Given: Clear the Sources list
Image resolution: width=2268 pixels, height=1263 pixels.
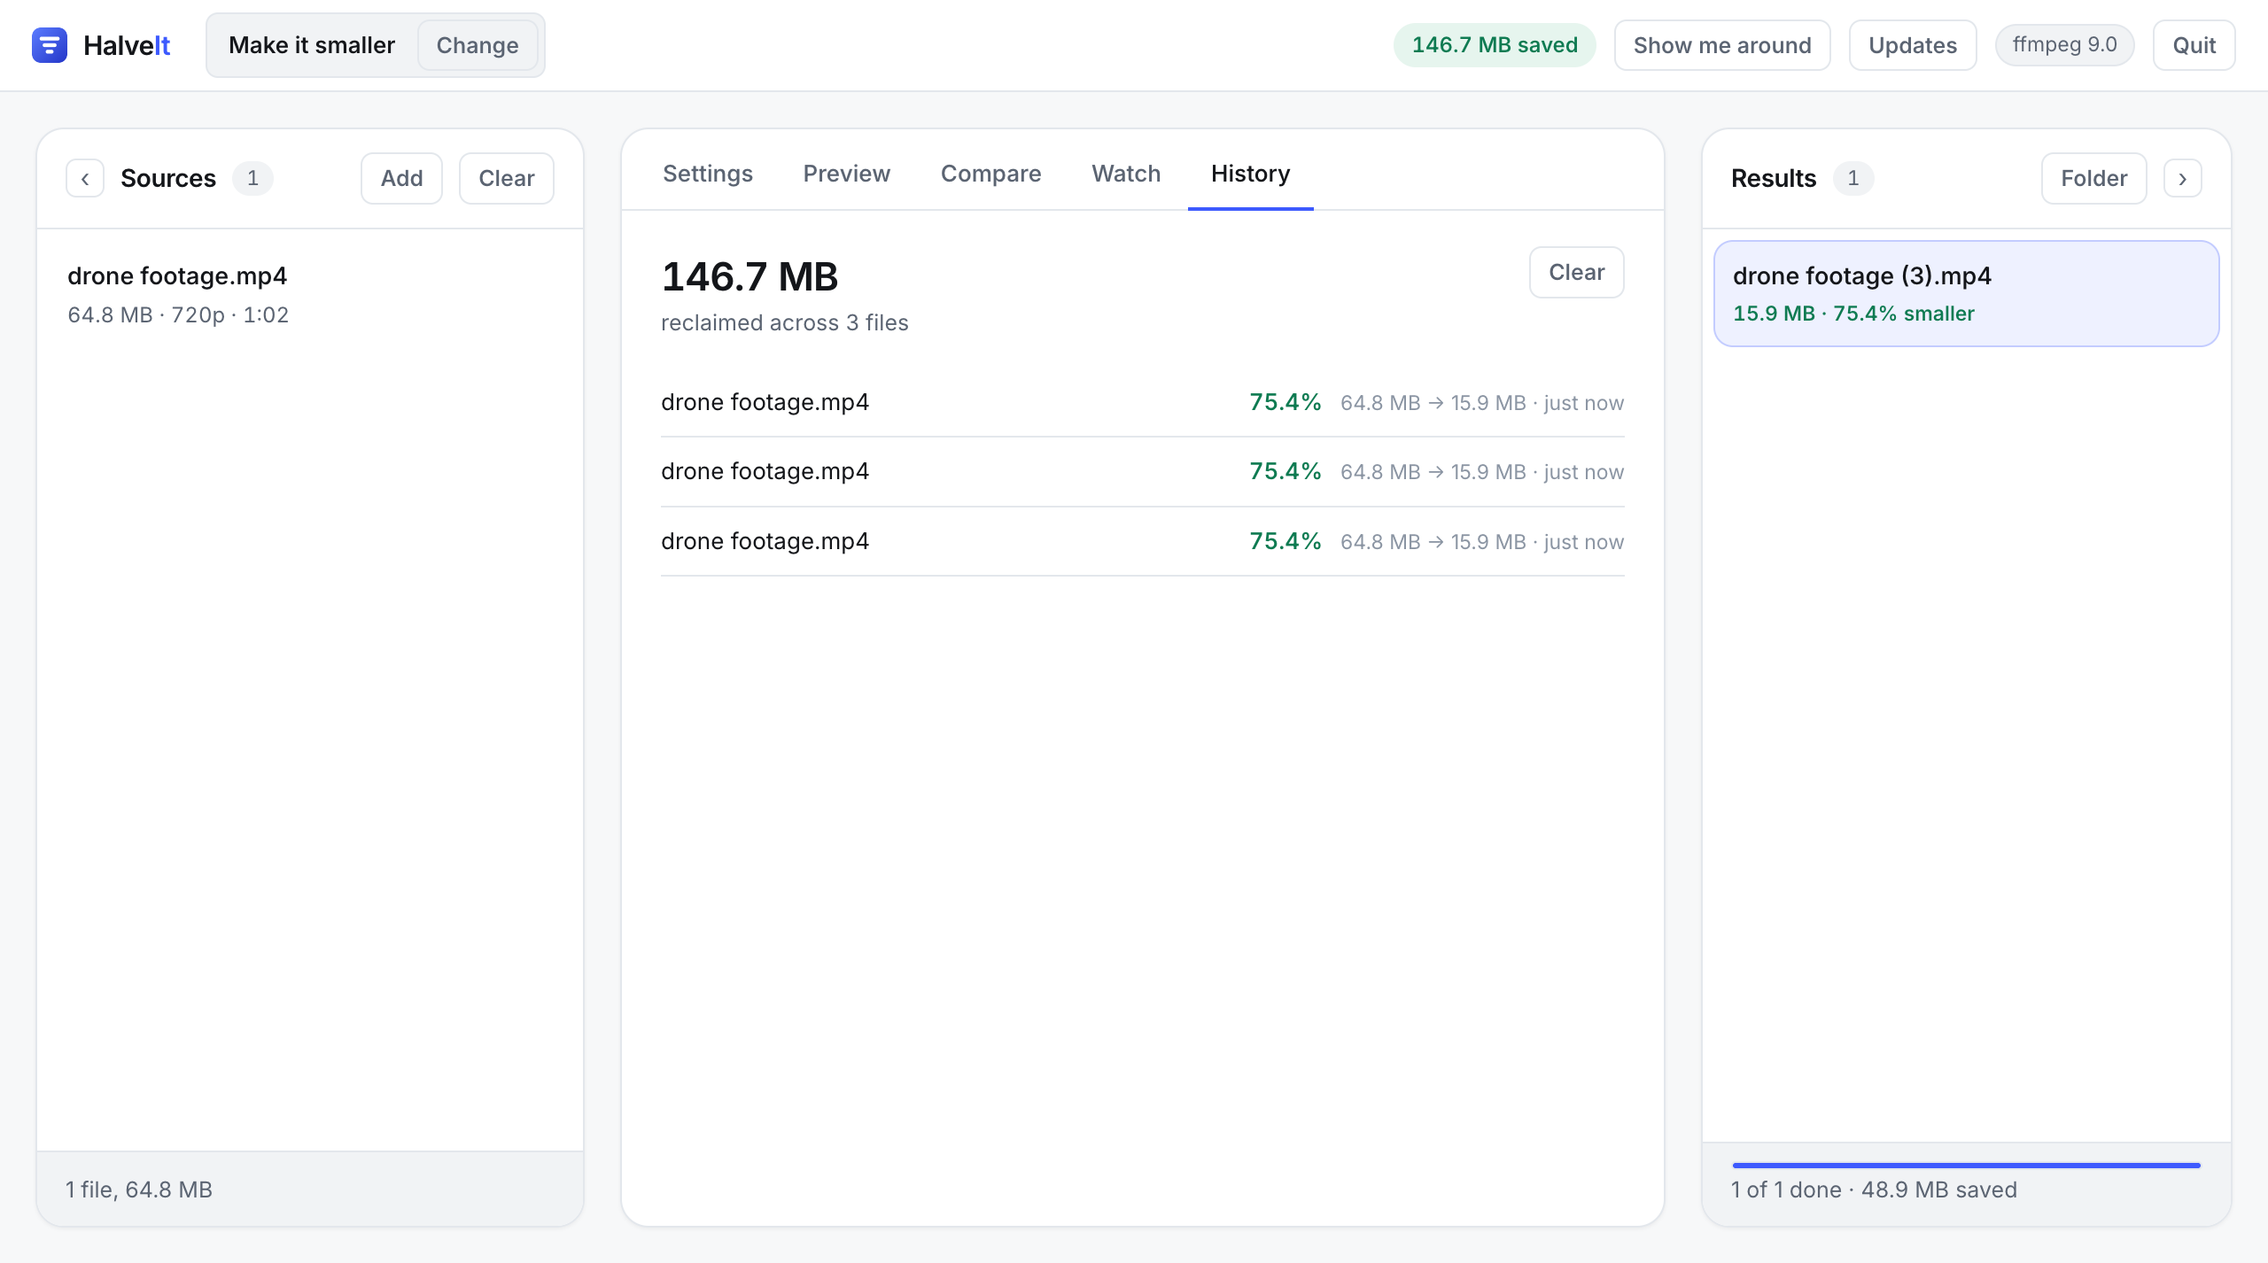Looking at the screenshot, I should (x=506, y=178).
